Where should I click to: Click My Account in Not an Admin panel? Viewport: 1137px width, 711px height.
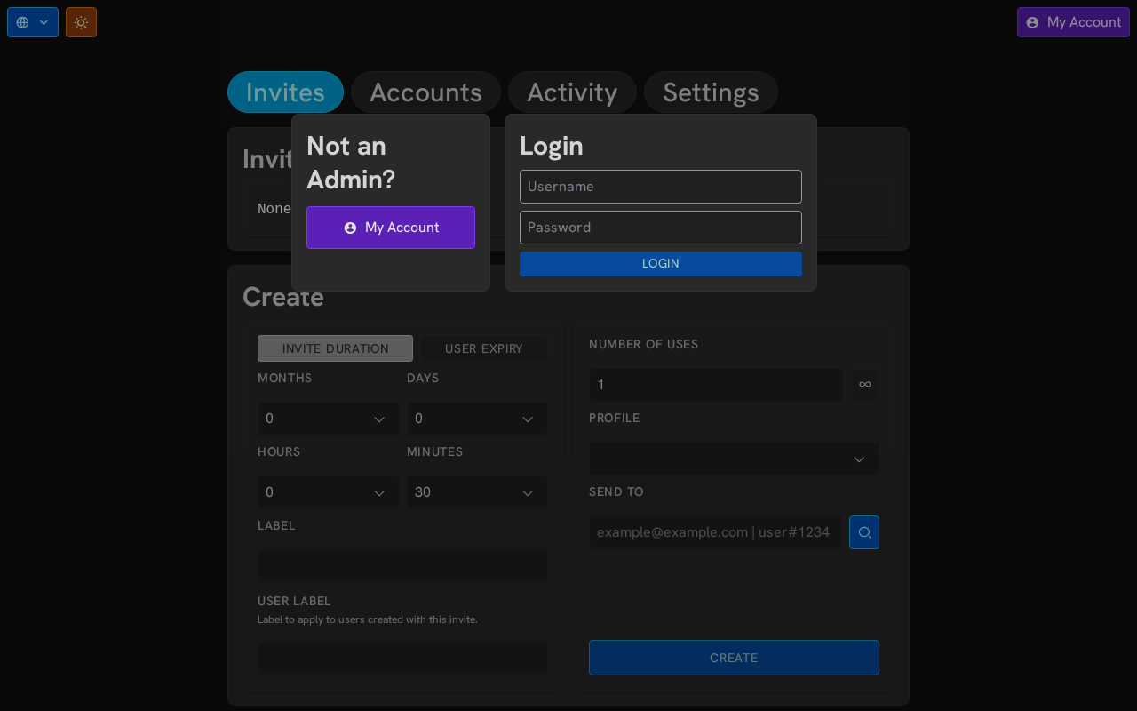[x=391, y=228]
